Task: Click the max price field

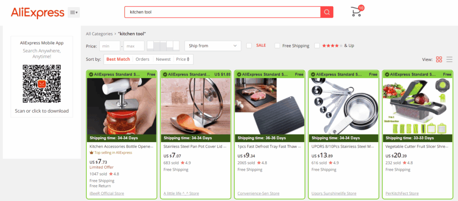Action: pyautogui.click(x=134, y=46)
